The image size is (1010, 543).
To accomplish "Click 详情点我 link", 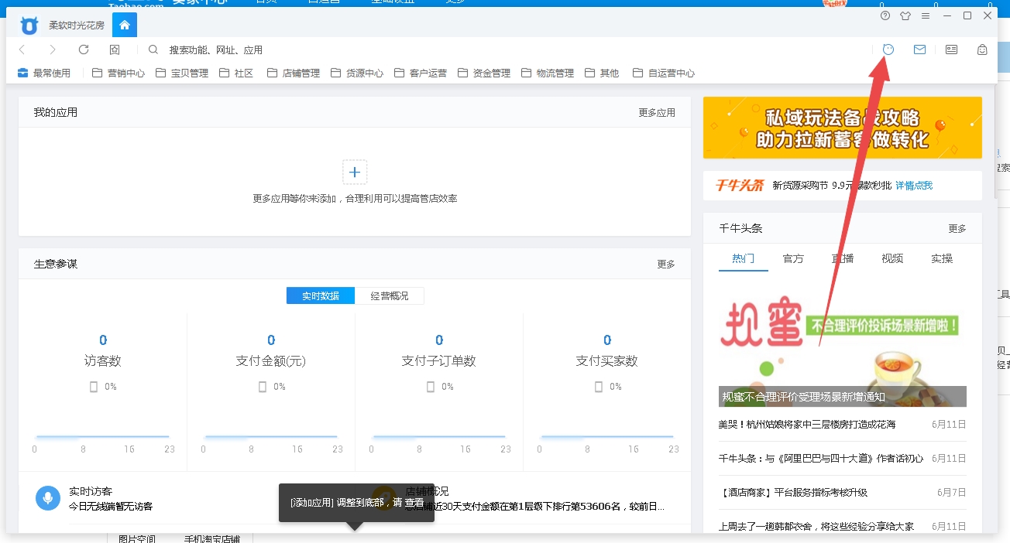I will [x=914, y=186].
